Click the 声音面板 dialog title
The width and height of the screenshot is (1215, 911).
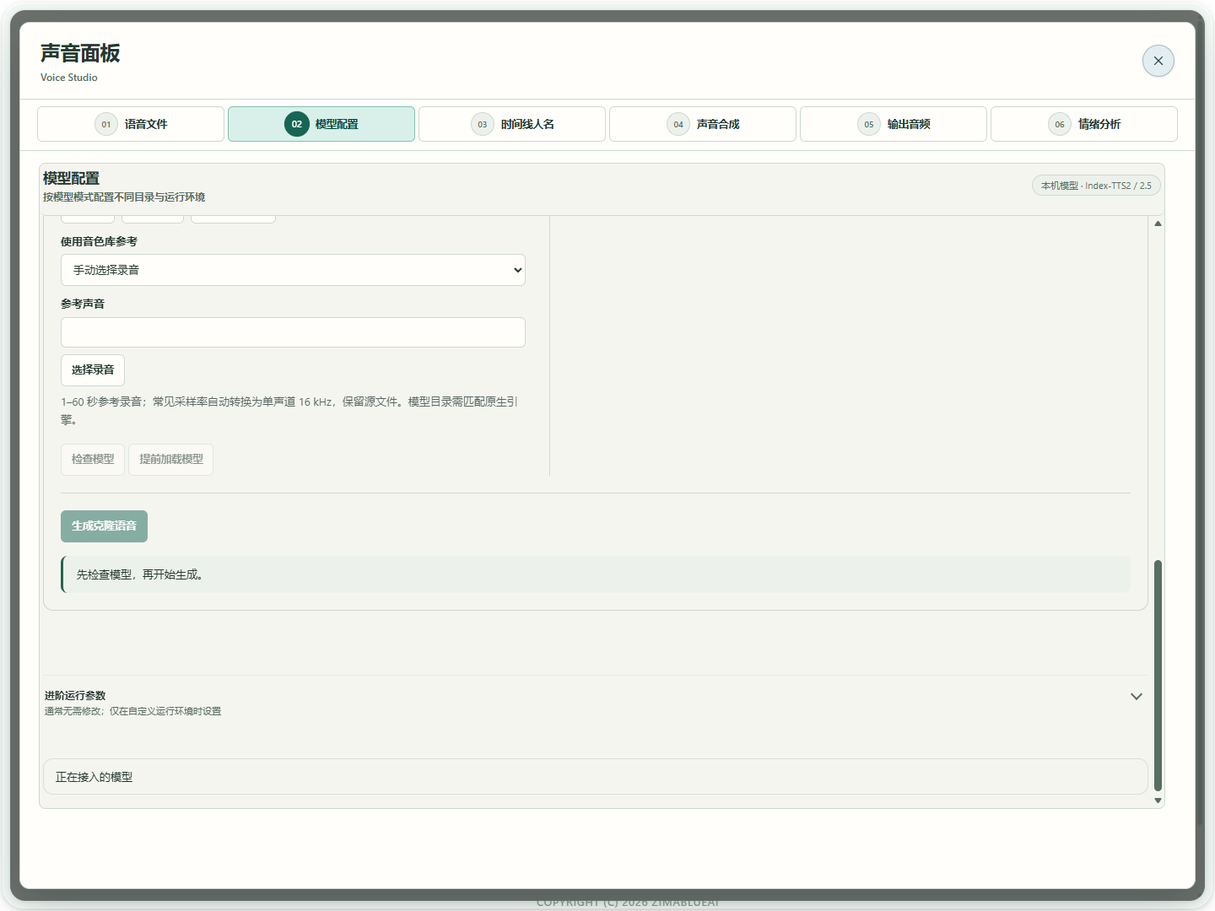80,53
